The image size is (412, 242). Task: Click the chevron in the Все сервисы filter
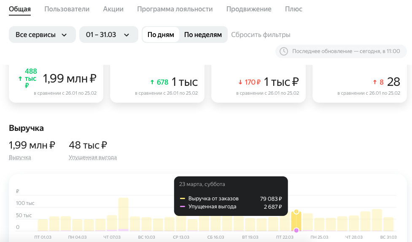[x=64, y=35]
